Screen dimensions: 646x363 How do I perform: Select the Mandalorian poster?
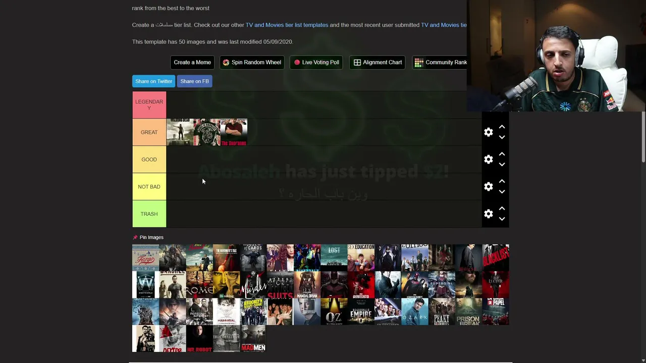307,285
